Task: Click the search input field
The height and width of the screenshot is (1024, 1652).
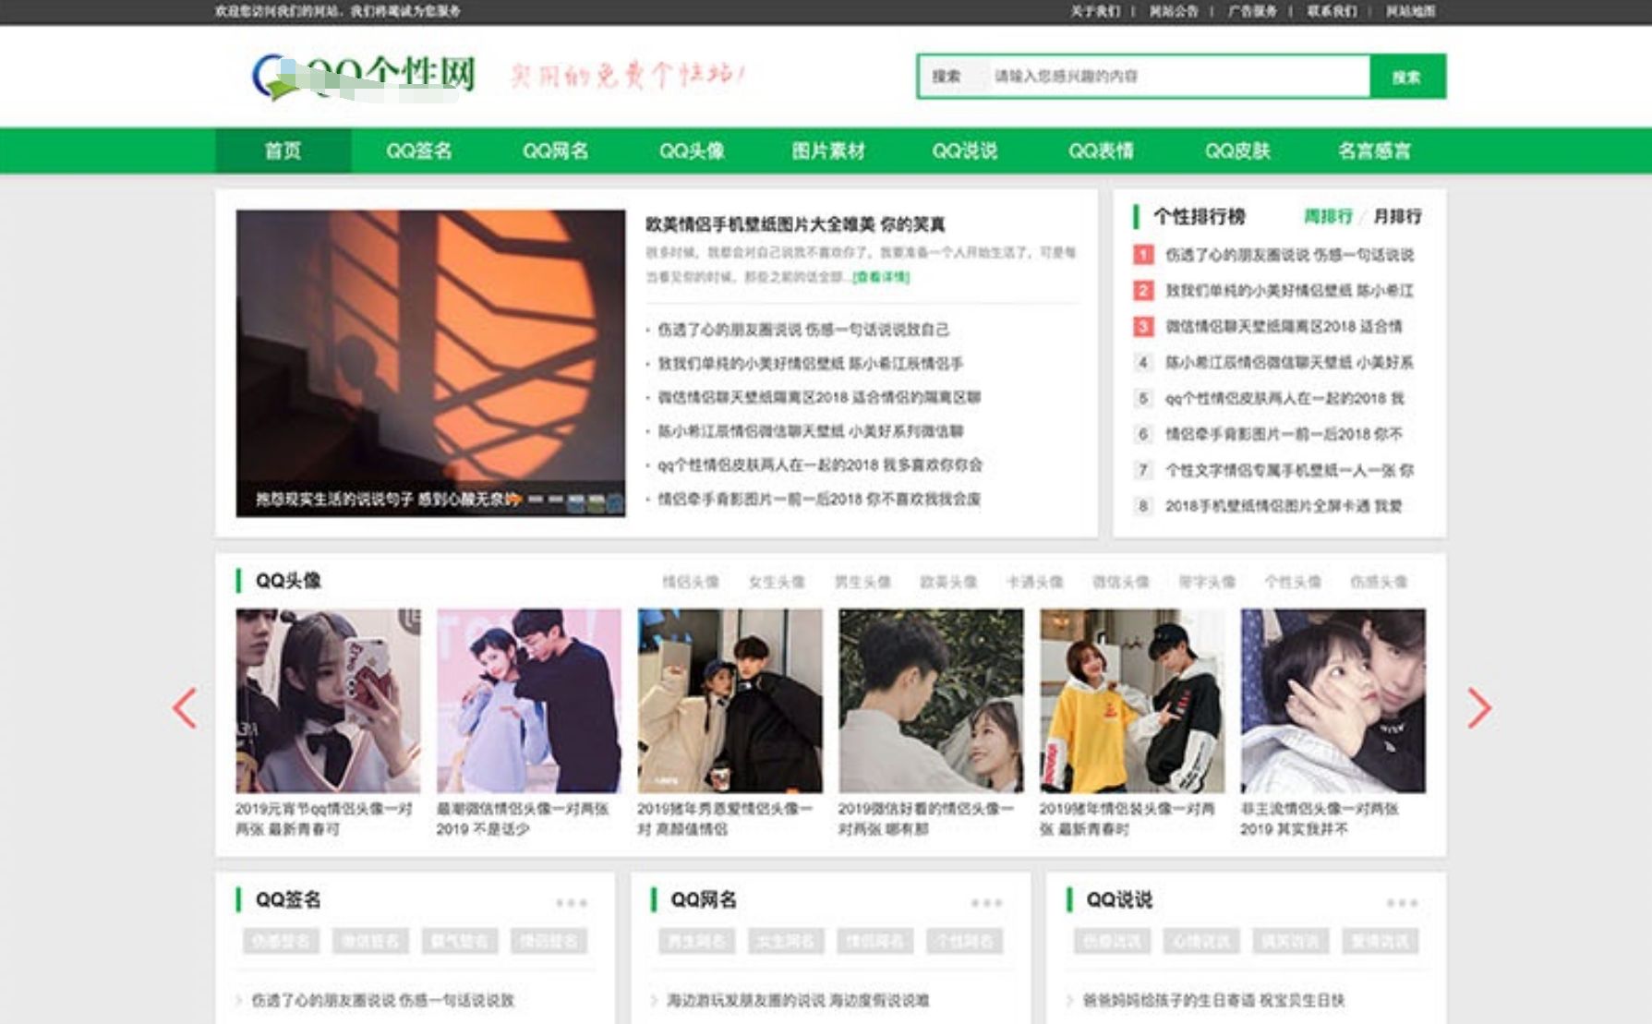Action: [x=1173, y=77]
